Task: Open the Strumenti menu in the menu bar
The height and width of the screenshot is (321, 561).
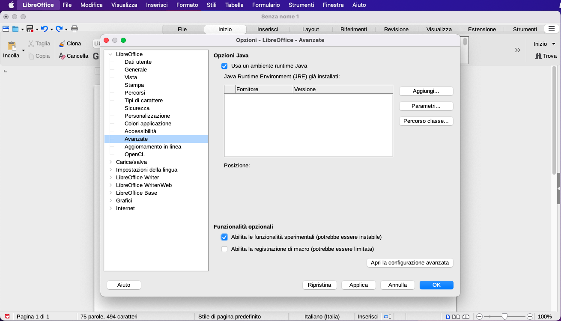Action: point(301,5)
